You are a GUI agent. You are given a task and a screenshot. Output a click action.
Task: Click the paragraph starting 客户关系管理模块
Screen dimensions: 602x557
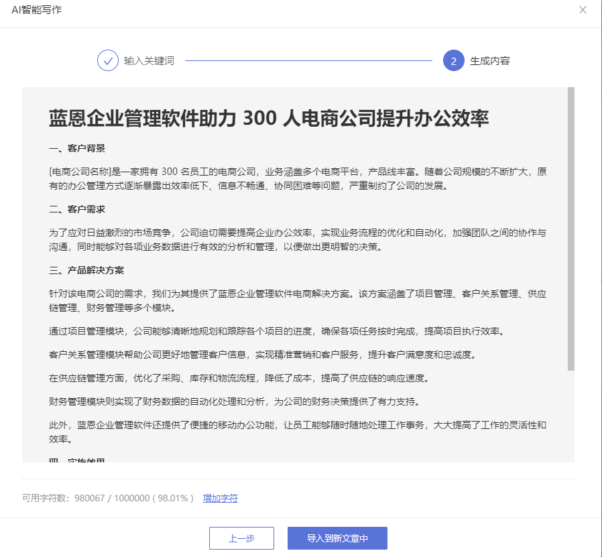click(x=276, y=354)
